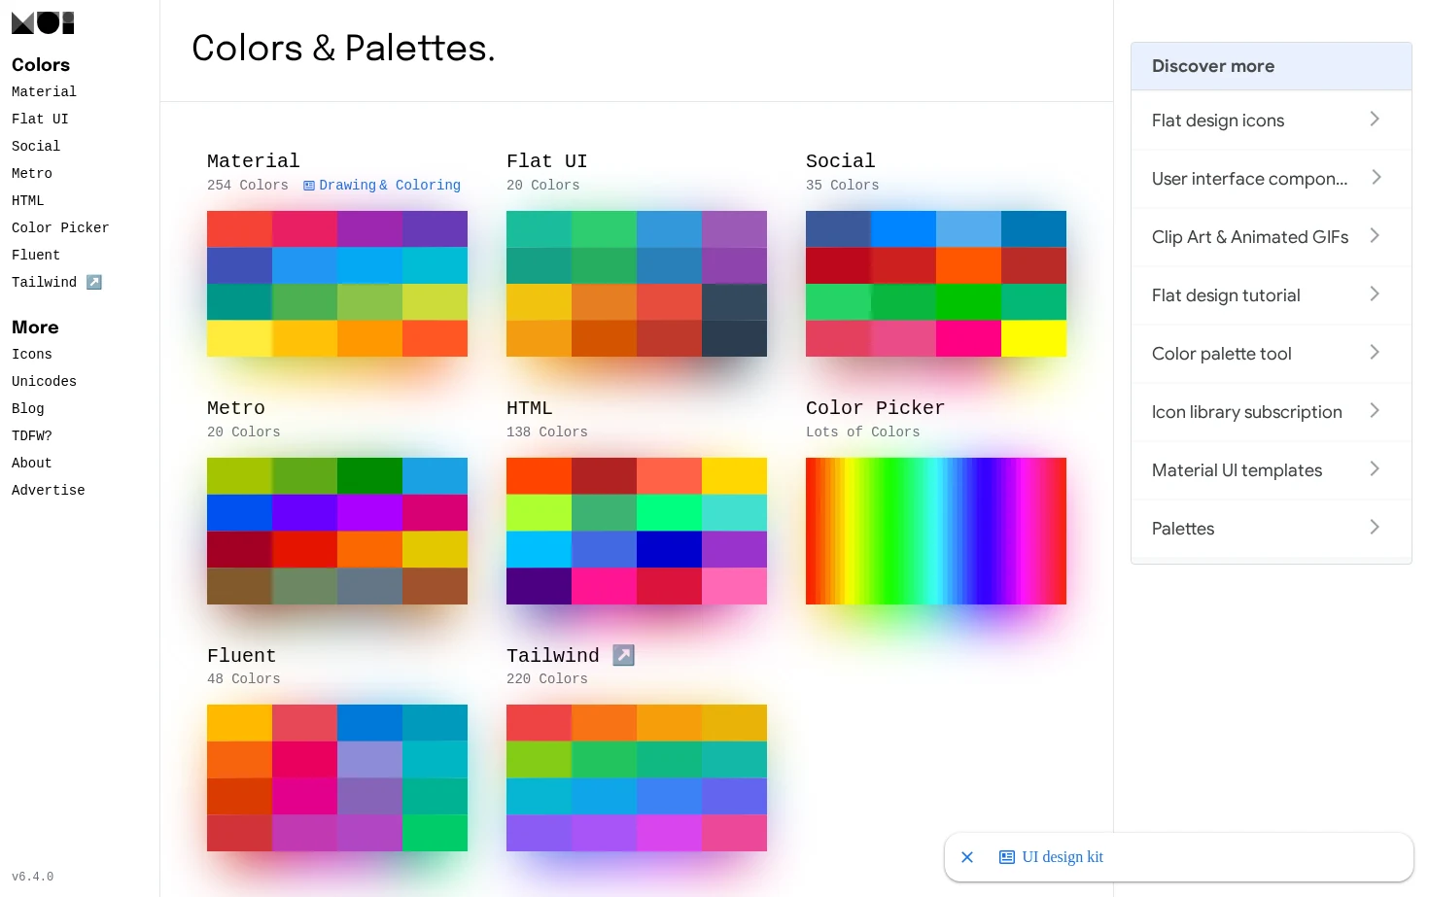
Task: Click chevron beside Palettes entry
Action: [1375, 527]
